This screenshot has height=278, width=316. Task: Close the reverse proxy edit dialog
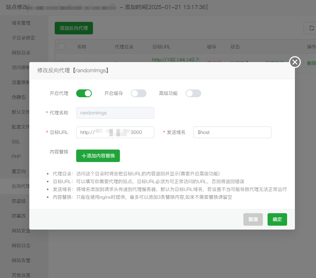[x=295, y=62]
